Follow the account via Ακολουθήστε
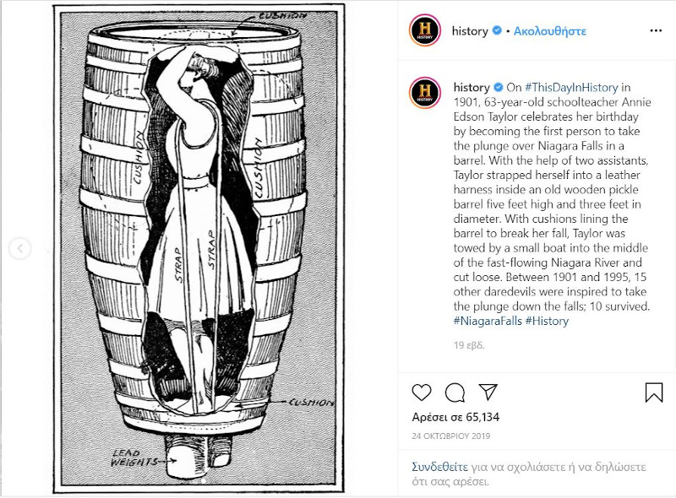 550,31
